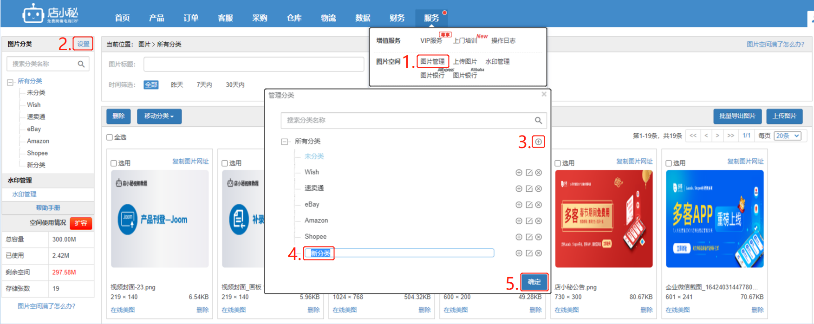Add new category under 所有分类 in the dialog
814x324 pixels.
(538, 142)
